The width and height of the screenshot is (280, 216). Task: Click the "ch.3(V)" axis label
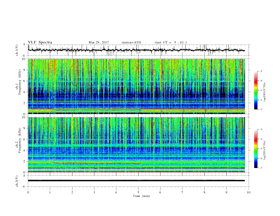click(x=17, y=181)
